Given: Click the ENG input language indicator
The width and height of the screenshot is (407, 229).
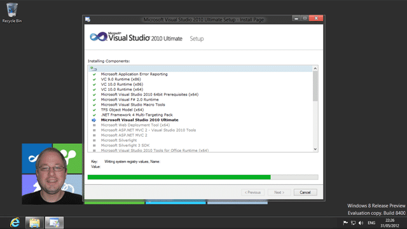Looking at the screenshot, I should pos(371,223).
